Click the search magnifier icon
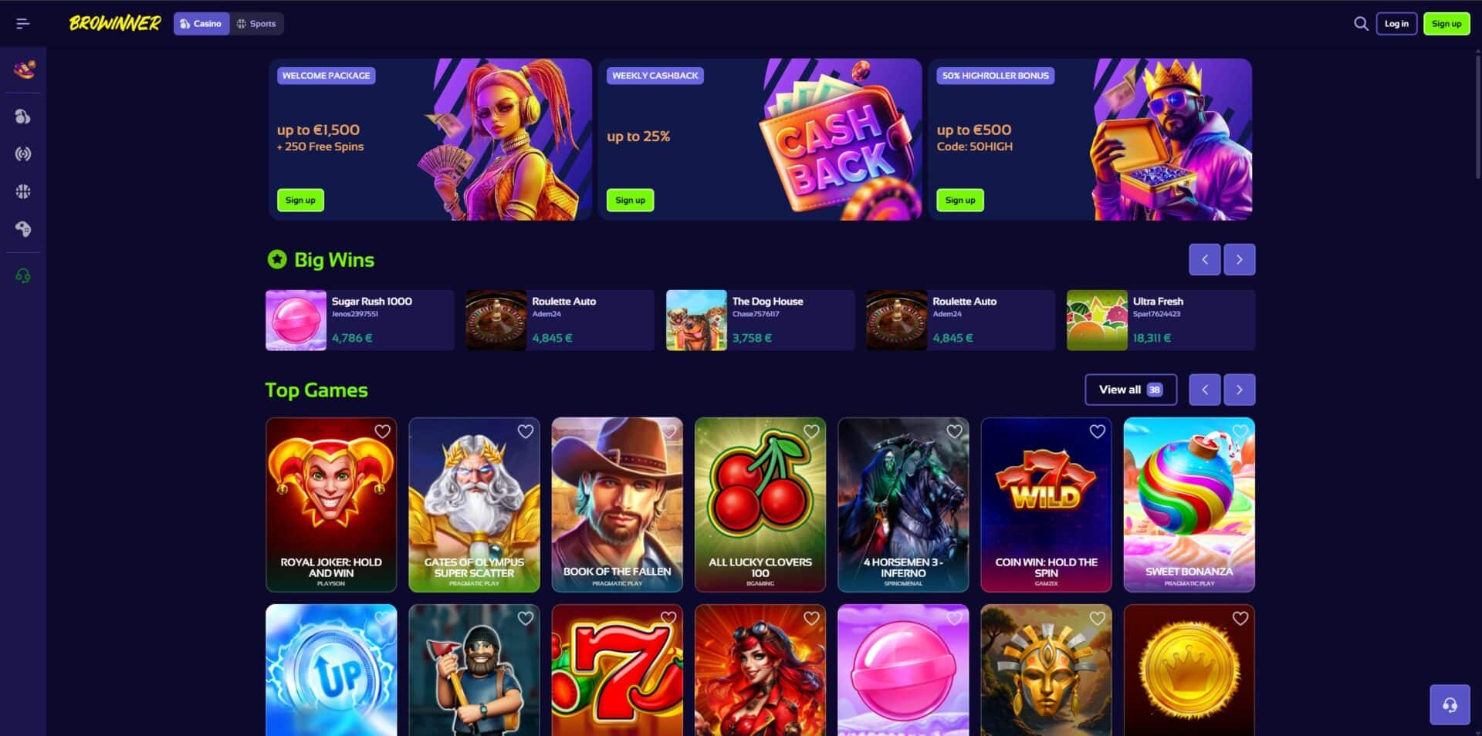 tap(1361, 24)
